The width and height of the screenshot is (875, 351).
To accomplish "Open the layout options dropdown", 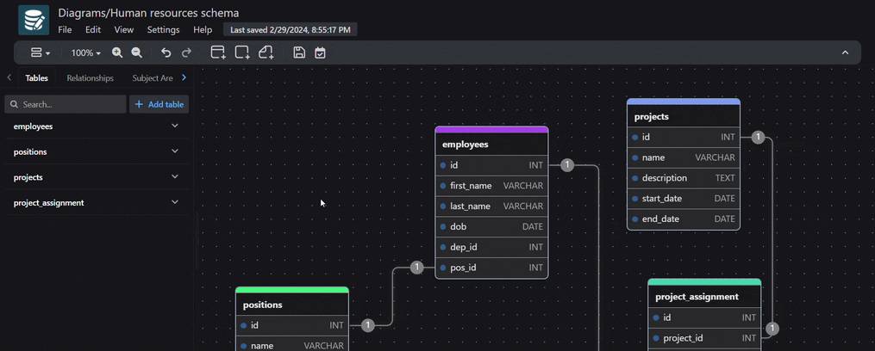I will coord(40,52).
